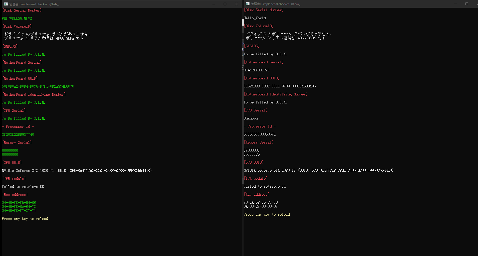Select the disk serial WHF70RKLS8TMF9X
This screenshot has width=478, height=256.
tap(17, 18)
